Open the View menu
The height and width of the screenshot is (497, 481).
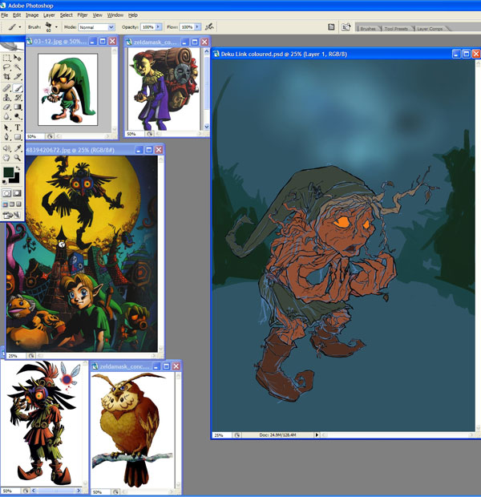point(97,15)
